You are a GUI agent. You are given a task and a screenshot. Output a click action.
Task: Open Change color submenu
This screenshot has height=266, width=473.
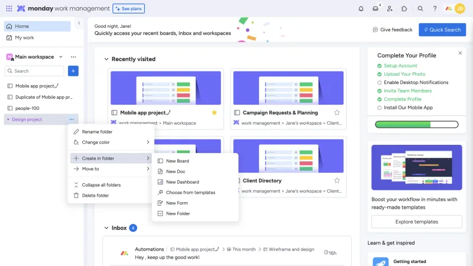click(111, 142)
